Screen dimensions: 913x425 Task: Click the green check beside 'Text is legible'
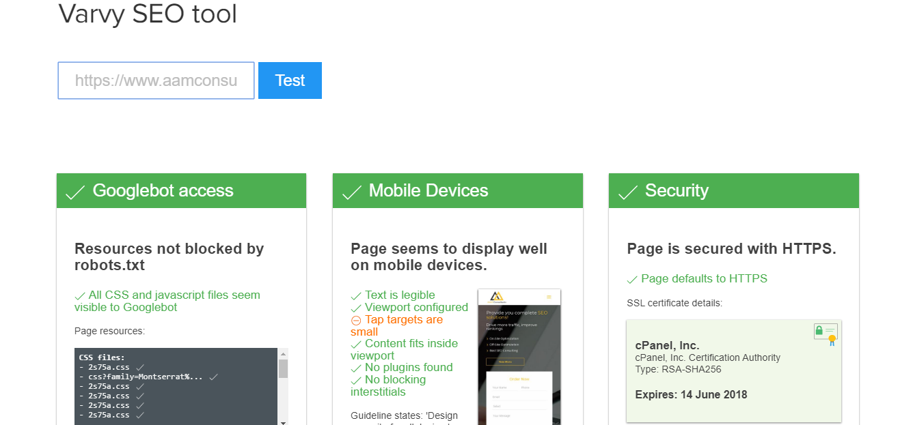(356, 295)
